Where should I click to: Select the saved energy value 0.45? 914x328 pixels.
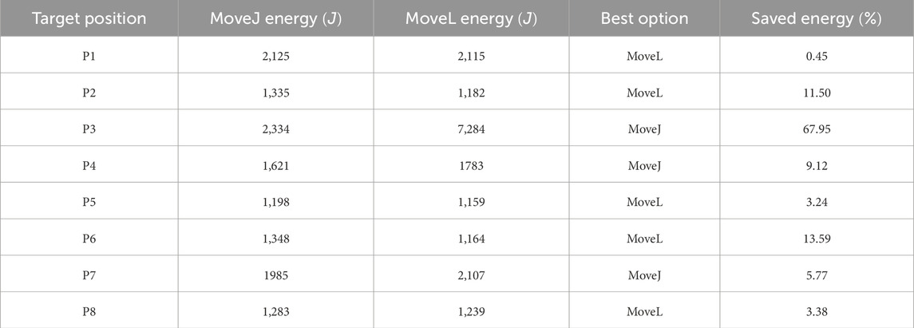[816, 55]
